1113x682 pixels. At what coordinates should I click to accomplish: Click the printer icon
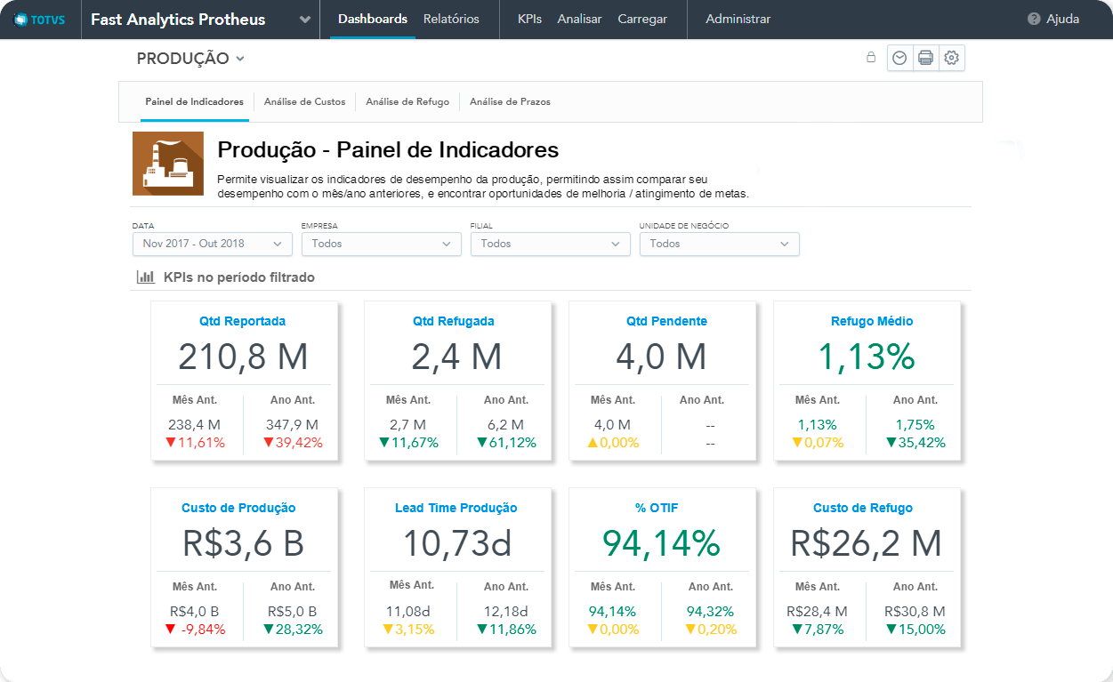925,58
